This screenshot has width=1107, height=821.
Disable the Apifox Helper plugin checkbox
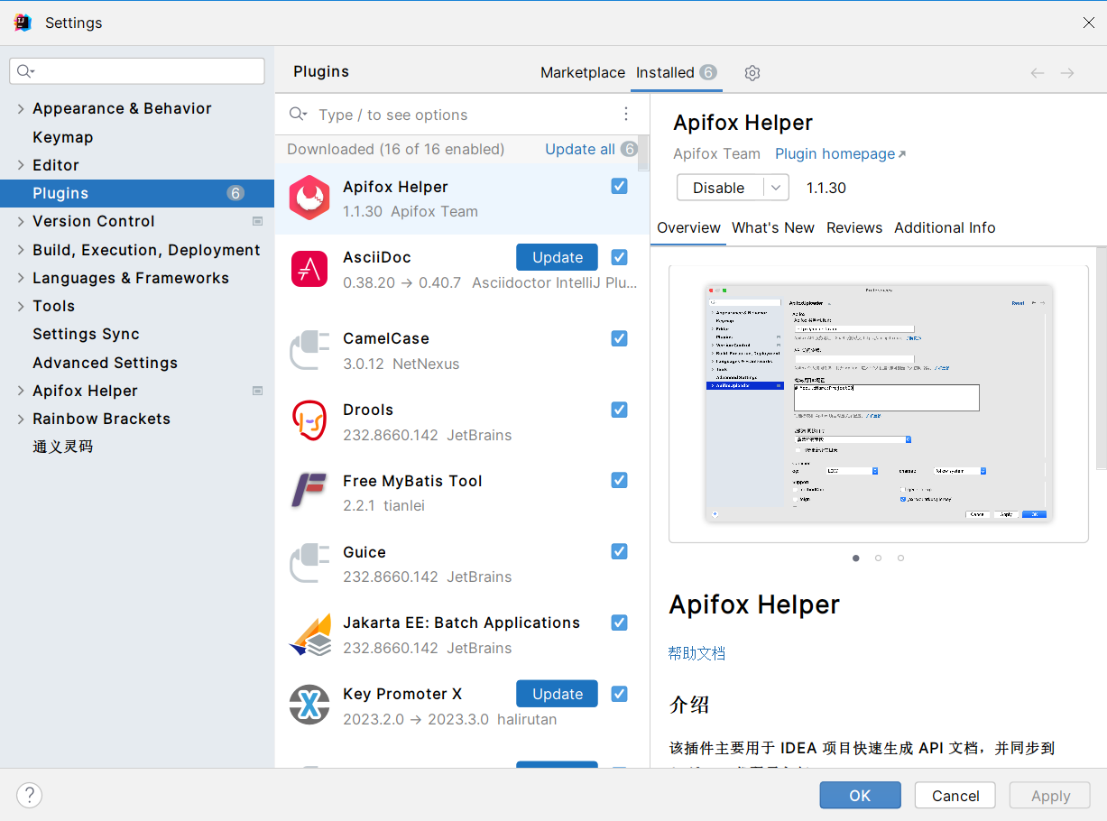tap(619, 186)
